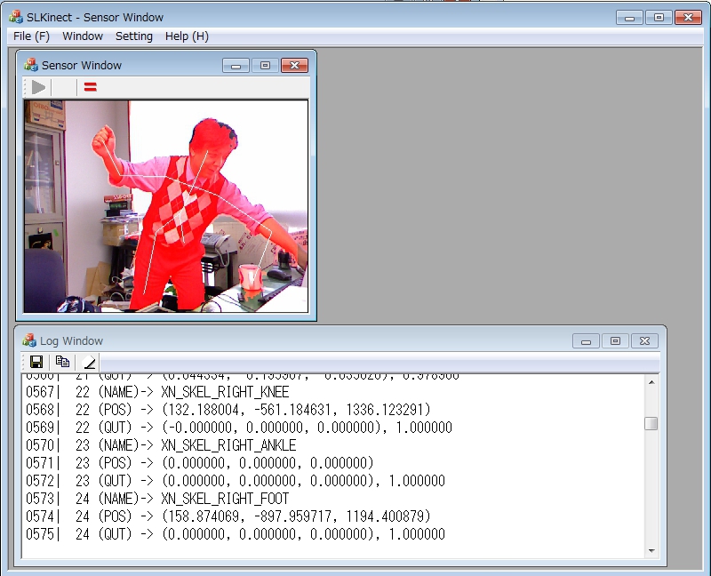Open the Help (H) menu
The height and width of the screenshot is (576, 711).
(x=187, y=36)
